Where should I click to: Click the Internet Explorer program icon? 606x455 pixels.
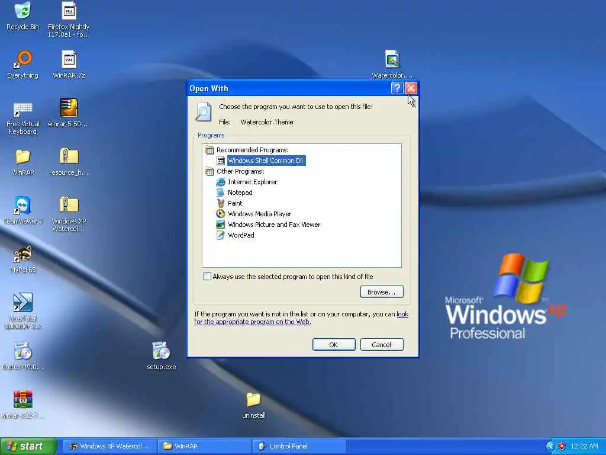tap(220, 182)
